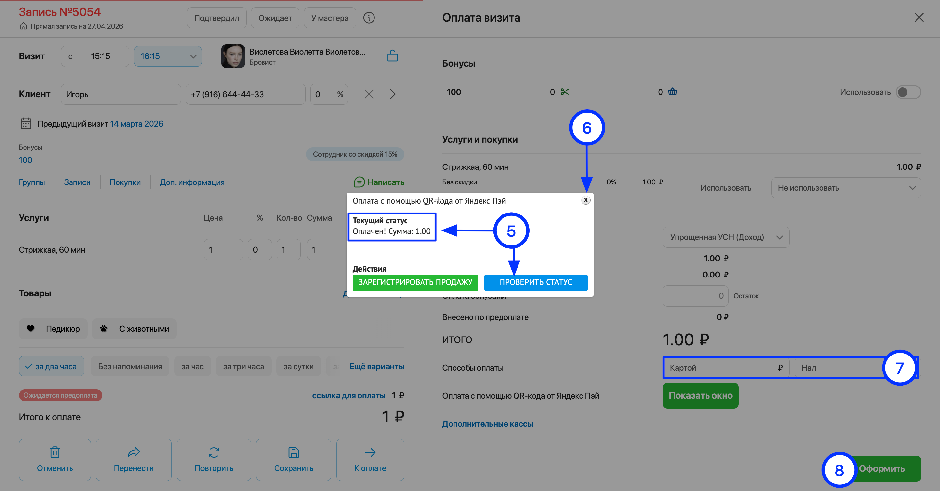The image size is (940, 491).
Task: Click the client bonus value 100
Action: pos(25,160)
